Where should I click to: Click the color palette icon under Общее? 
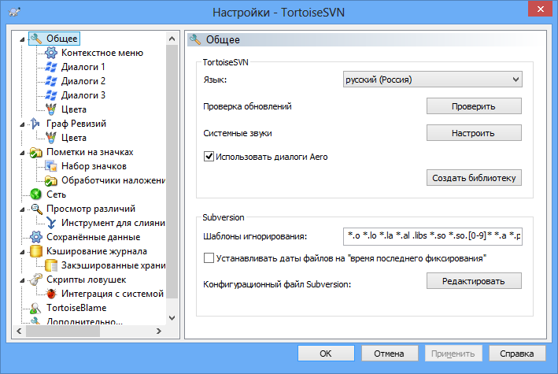click(x=51, y=109)
